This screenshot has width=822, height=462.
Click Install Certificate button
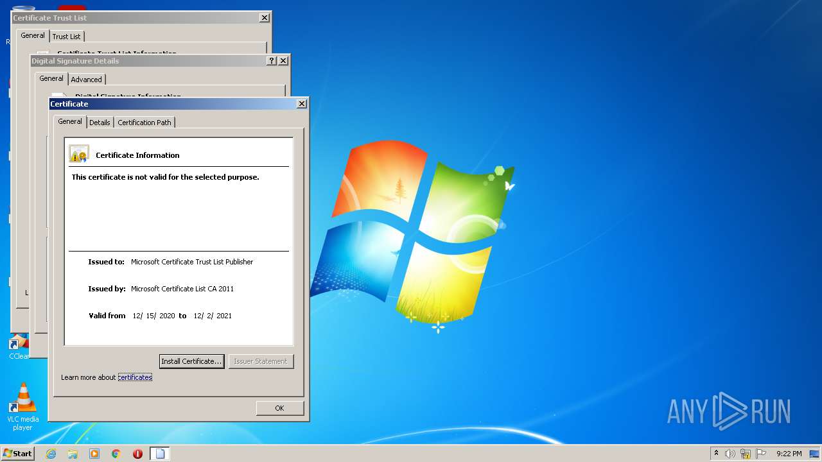click(x=191, y=361)
